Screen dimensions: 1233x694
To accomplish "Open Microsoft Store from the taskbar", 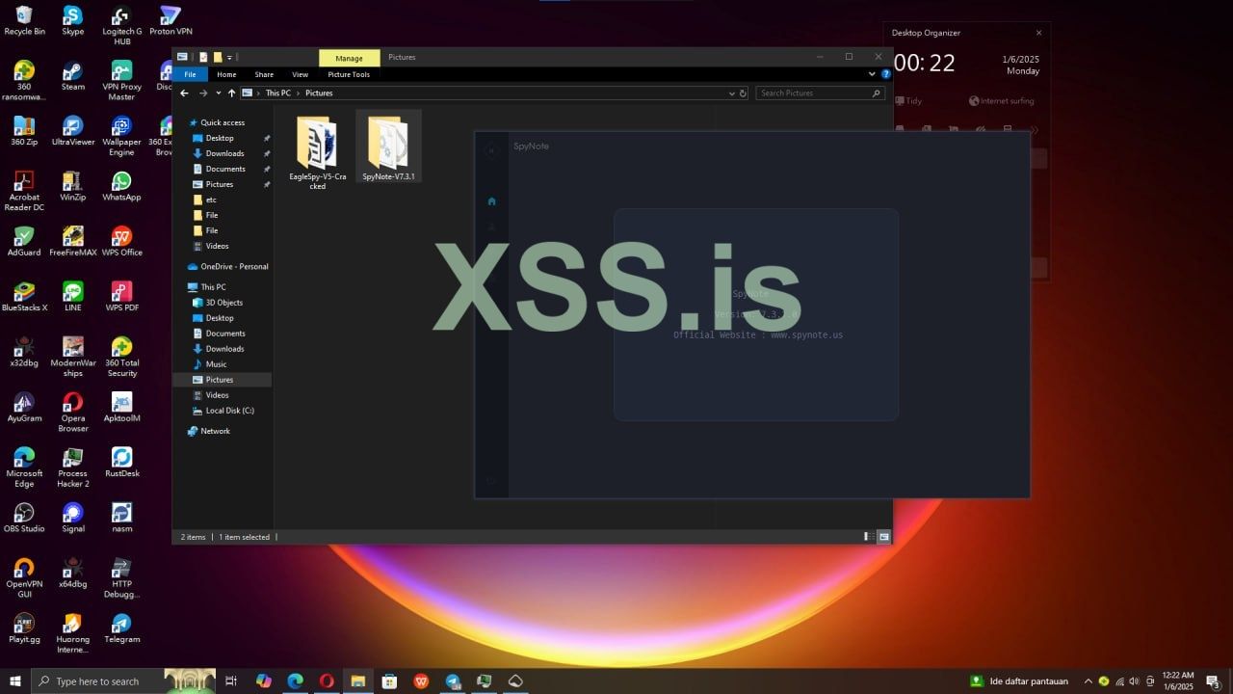I will tap(389, 681).
